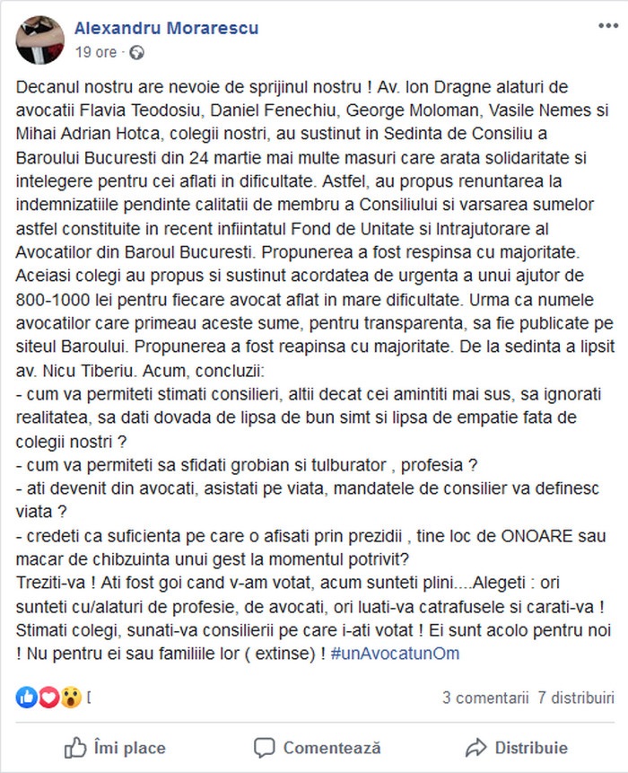Click the public globe privacy icon
This screenshot has height=773, width=628.
[136, 52]
